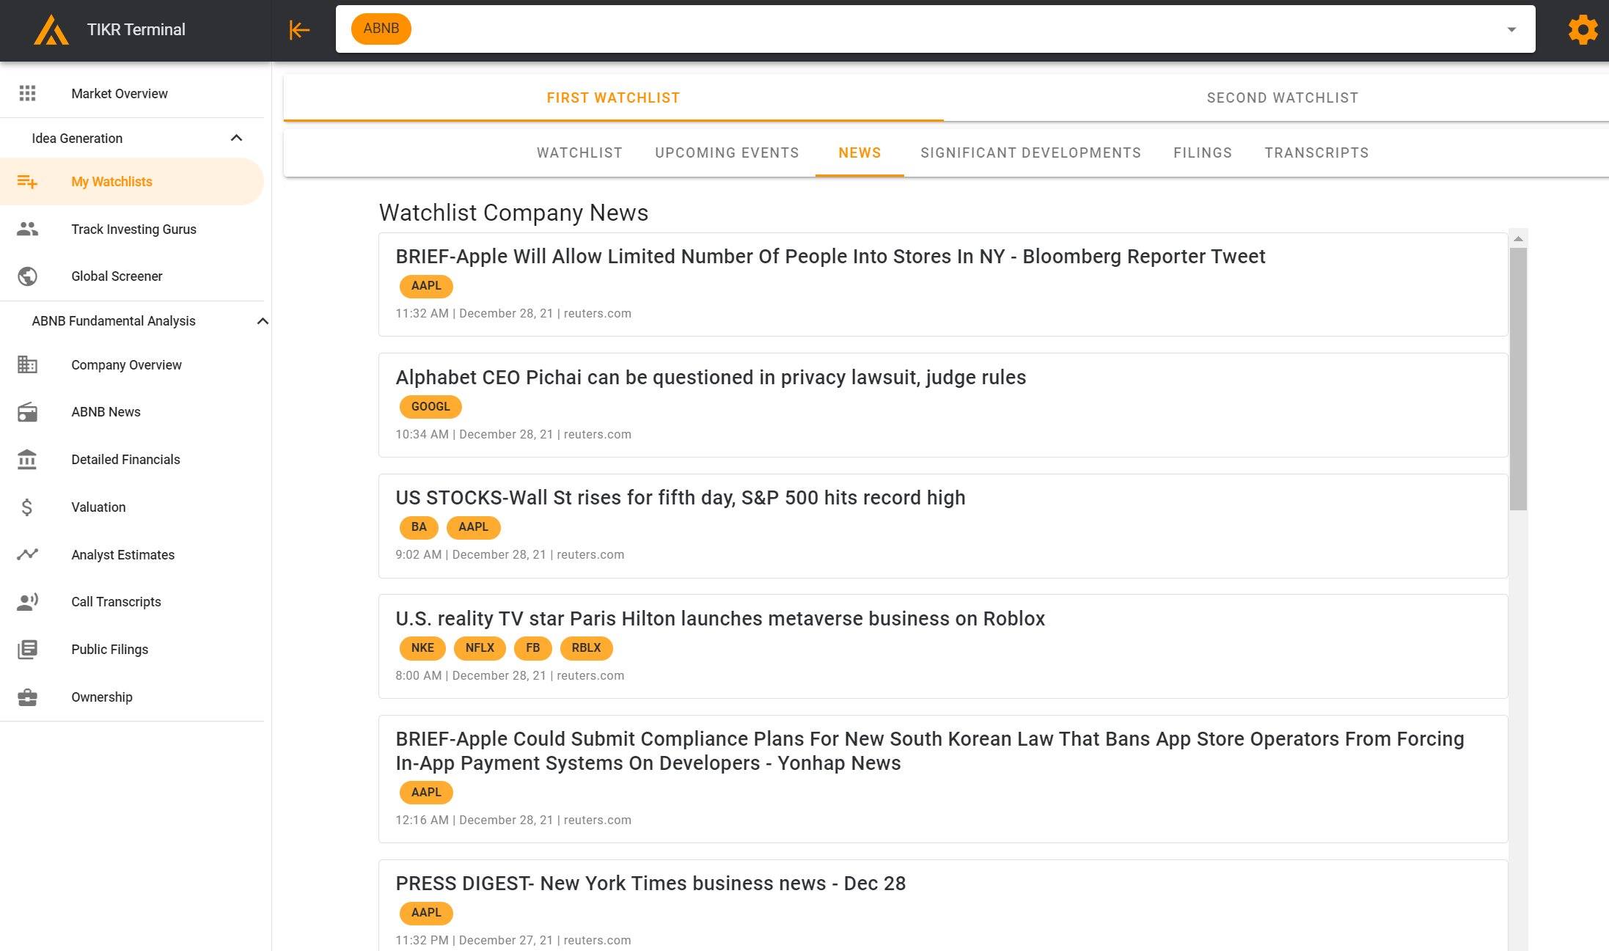Screen dimensions: 1609x951
Task: Open the Apple stores in NY headline
Action: (x=830, y=257)
